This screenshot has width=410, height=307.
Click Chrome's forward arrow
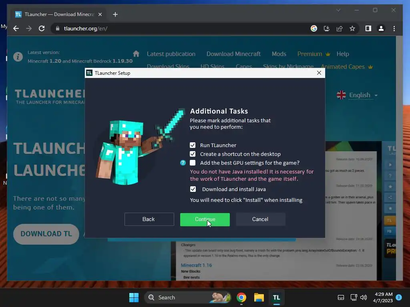(x=29, y=28)
